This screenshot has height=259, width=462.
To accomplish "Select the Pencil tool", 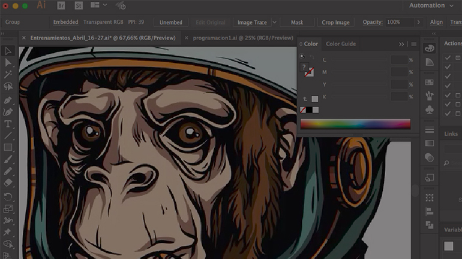I will click(x=8, y=171).
